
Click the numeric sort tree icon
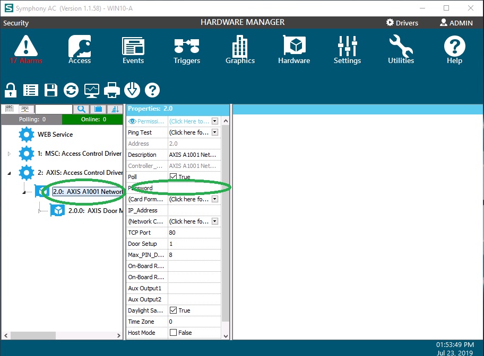point(25,109)
